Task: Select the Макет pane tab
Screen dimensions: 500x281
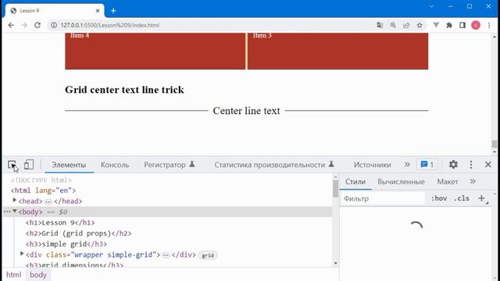Action: (448, 182)
